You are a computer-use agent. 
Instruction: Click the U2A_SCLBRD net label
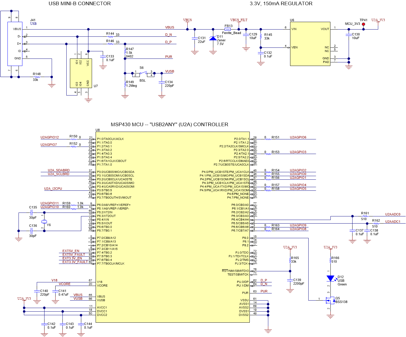pos(59,174)
